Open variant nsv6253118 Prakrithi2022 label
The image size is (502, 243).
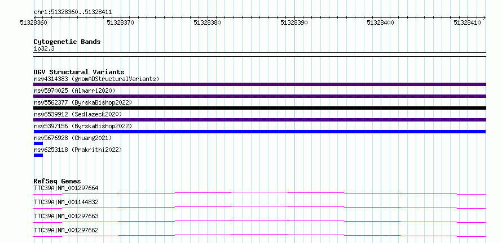[x=78, y=150]
